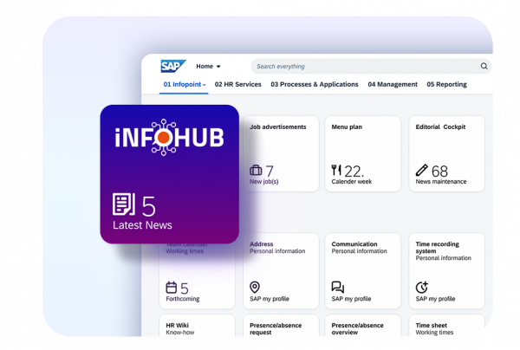The image size is (520, 350).
Task: Click the chat bubbles Communication icon
Action: coord(338,287)
